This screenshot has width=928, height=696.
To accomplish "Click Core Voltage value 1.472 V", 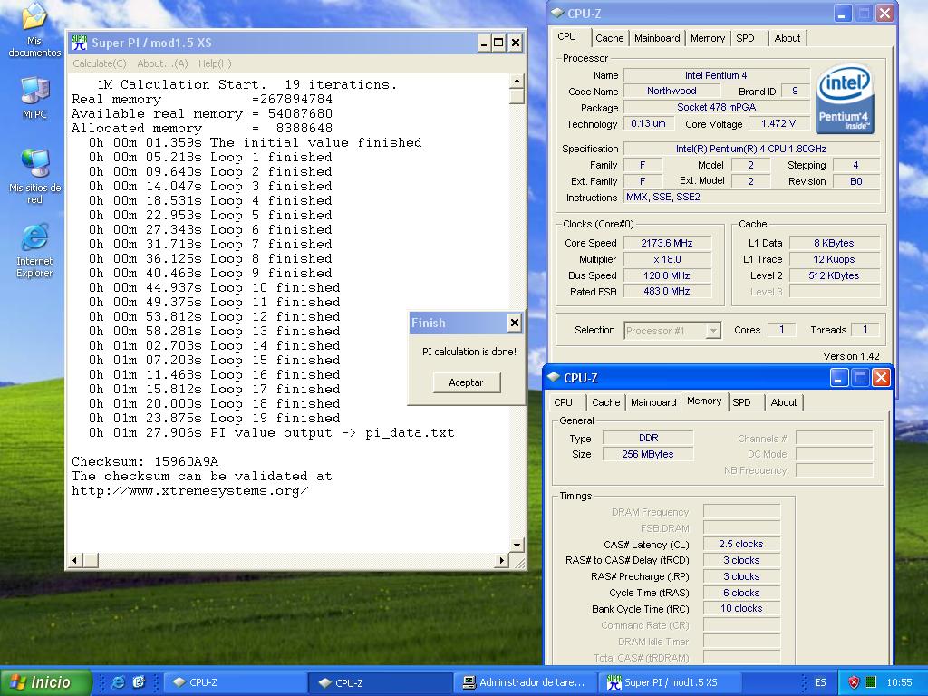I will tap(778, 123).
